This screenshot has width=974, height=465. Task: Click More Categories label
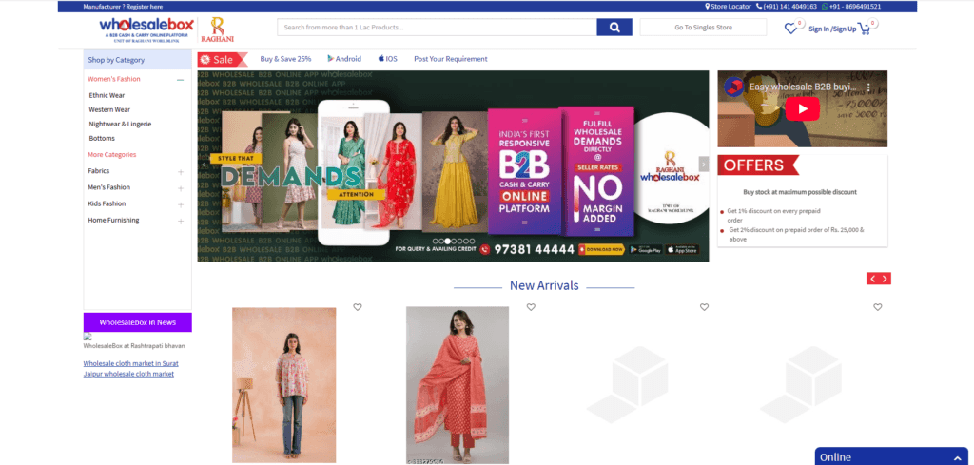coord(112,155)
